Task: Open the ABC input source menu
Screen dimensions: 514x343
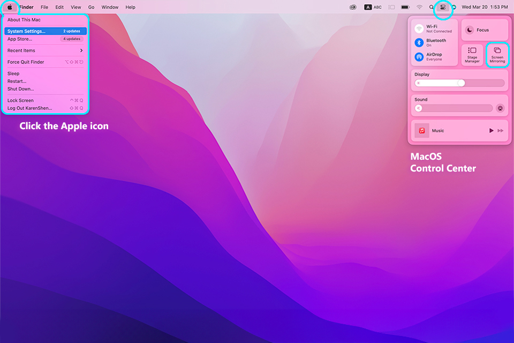Action: [x=373, y=7]
